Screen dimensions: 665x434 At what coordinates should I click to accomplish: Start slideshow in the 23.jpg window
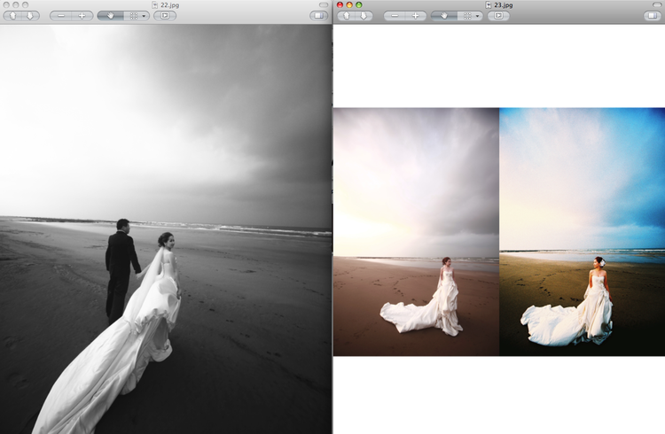(x=498, y=16)
